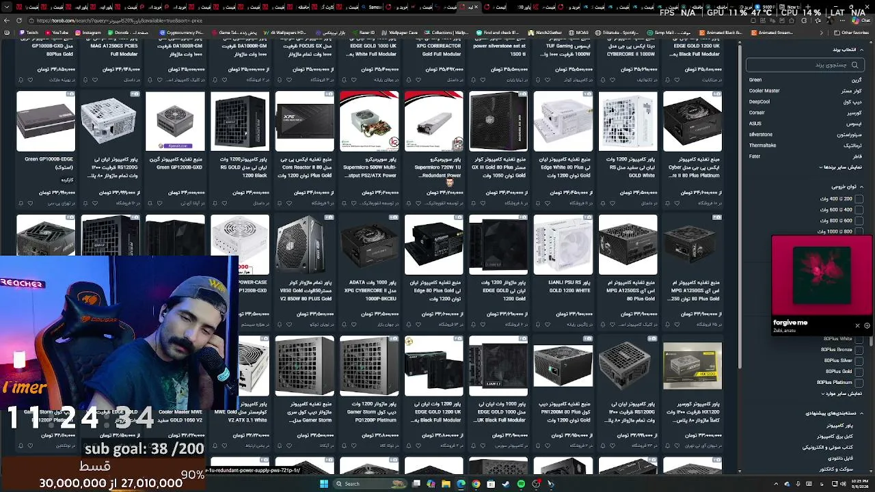This screenshot has width=875, height=492.
Task: Click the heart icon under Corsair HX1200
Action: (x=677, y=446)
